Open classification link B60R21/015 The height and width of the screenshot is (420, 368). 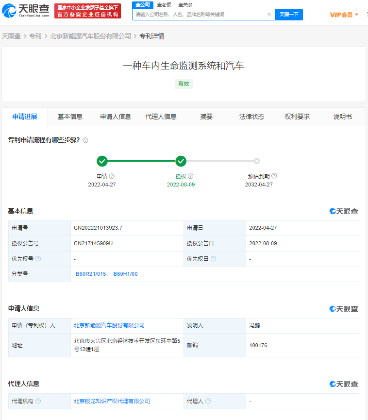coord(90,274)
